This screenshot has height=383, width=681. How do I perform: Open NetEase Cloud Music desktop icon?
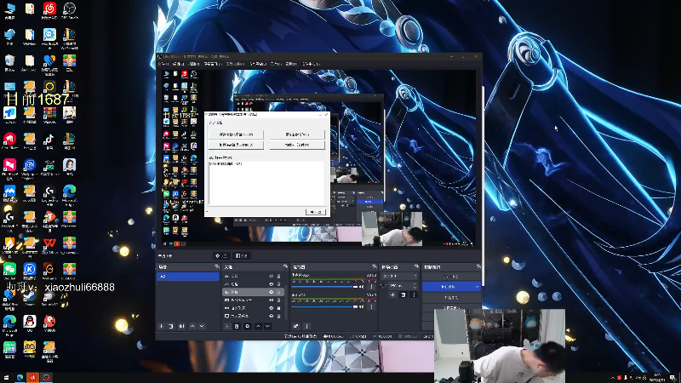coord(49,10)
